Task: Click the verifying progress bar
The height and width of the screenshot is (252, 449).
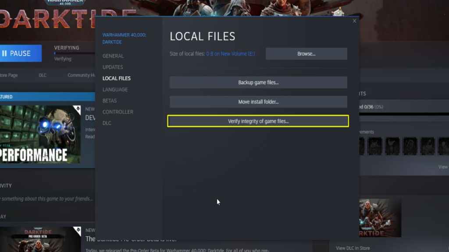Action: [75, 53]
